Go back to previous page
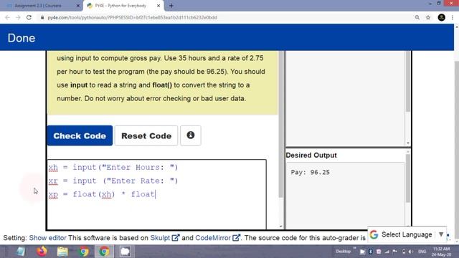The image size is (459, 258). 8,17
